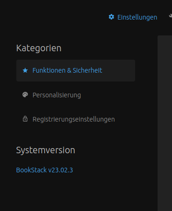Click the Systemversion heading
Viewport: 172px width, 211px height.
coord(46,150)
